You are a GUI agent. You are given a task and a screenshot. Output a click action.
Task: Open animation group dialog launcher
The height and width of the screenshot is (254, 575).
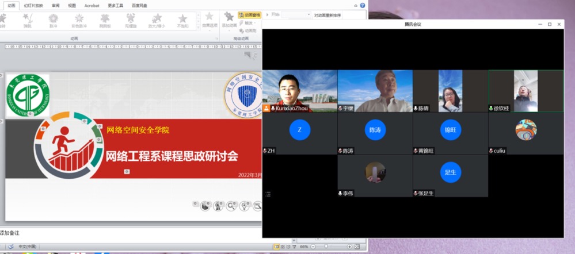tap(216, 39)
